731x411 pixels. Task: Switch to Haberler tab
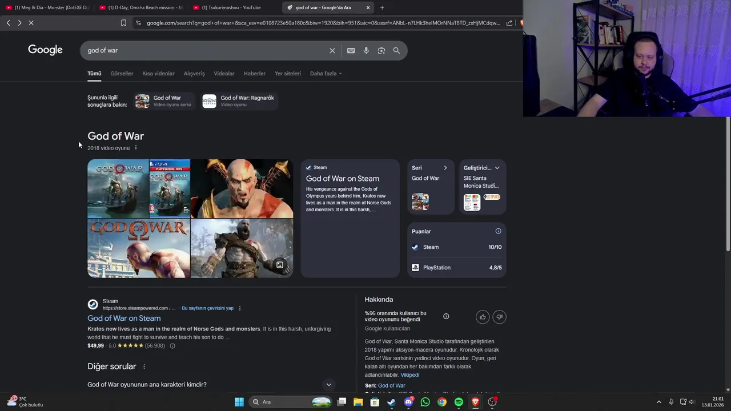[255, 74]
